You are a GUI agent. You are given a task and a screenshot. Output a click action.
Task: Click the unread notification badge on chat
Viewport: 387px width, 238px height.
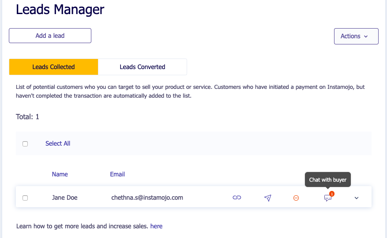pos(332,194)
